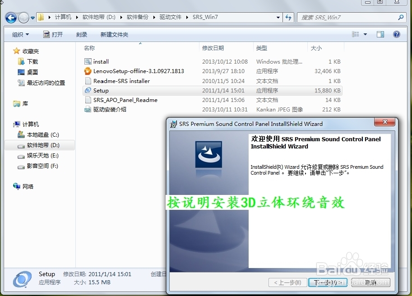Viewport: 412px width, 296px height.
Task: Launch the Setup application from the file list
Action: pos(101,90)
